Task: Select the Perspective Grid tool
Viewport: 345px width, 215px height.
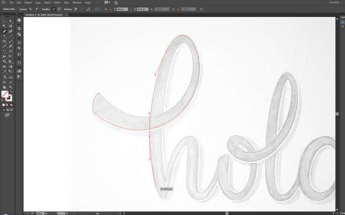Action: 10,61
